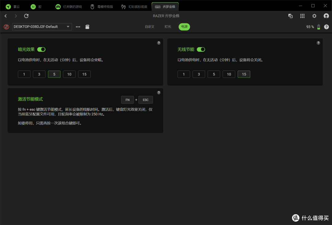Screen dimensions: 332x225
Task: Switch to the 雷云 tab
Action: point(13,7)
